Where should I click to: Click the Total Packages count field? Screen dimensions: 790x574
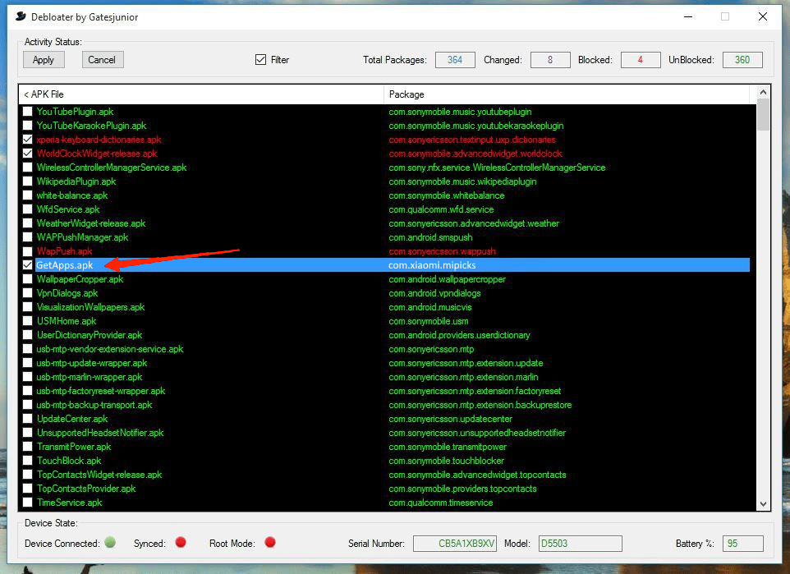(x=455, y=60)
